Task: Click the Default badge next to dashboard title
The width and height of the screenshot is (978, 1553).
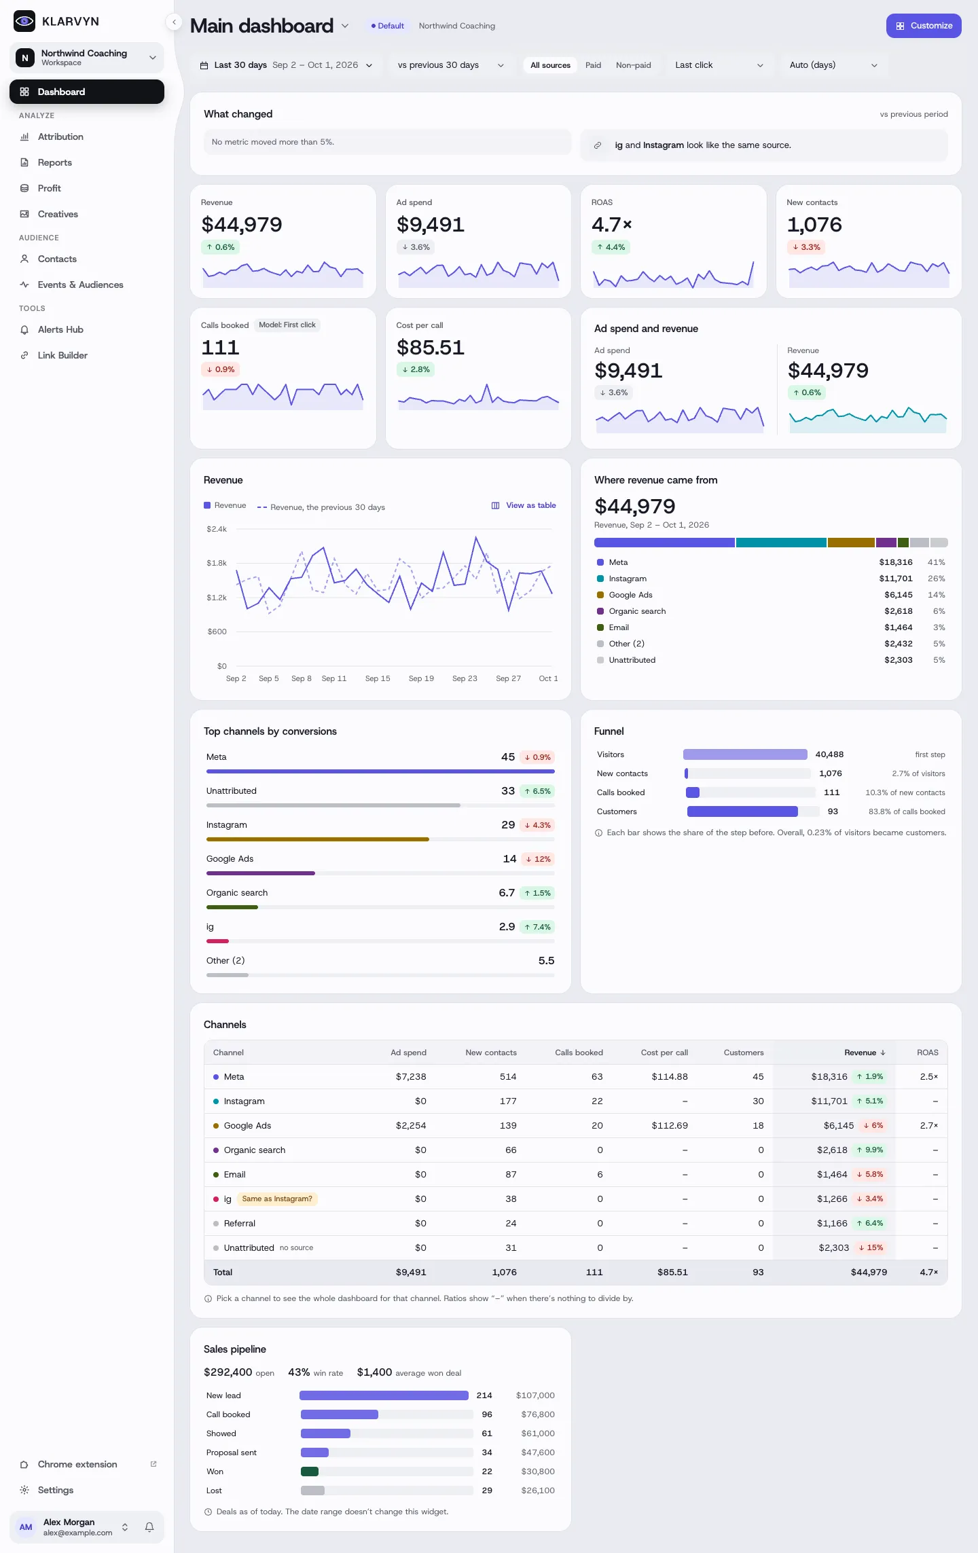Action: [x=388, y=26]
